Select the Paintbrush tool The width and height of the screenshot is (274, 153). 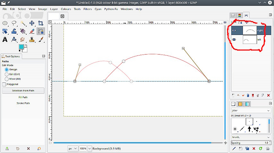pos(41,39)
